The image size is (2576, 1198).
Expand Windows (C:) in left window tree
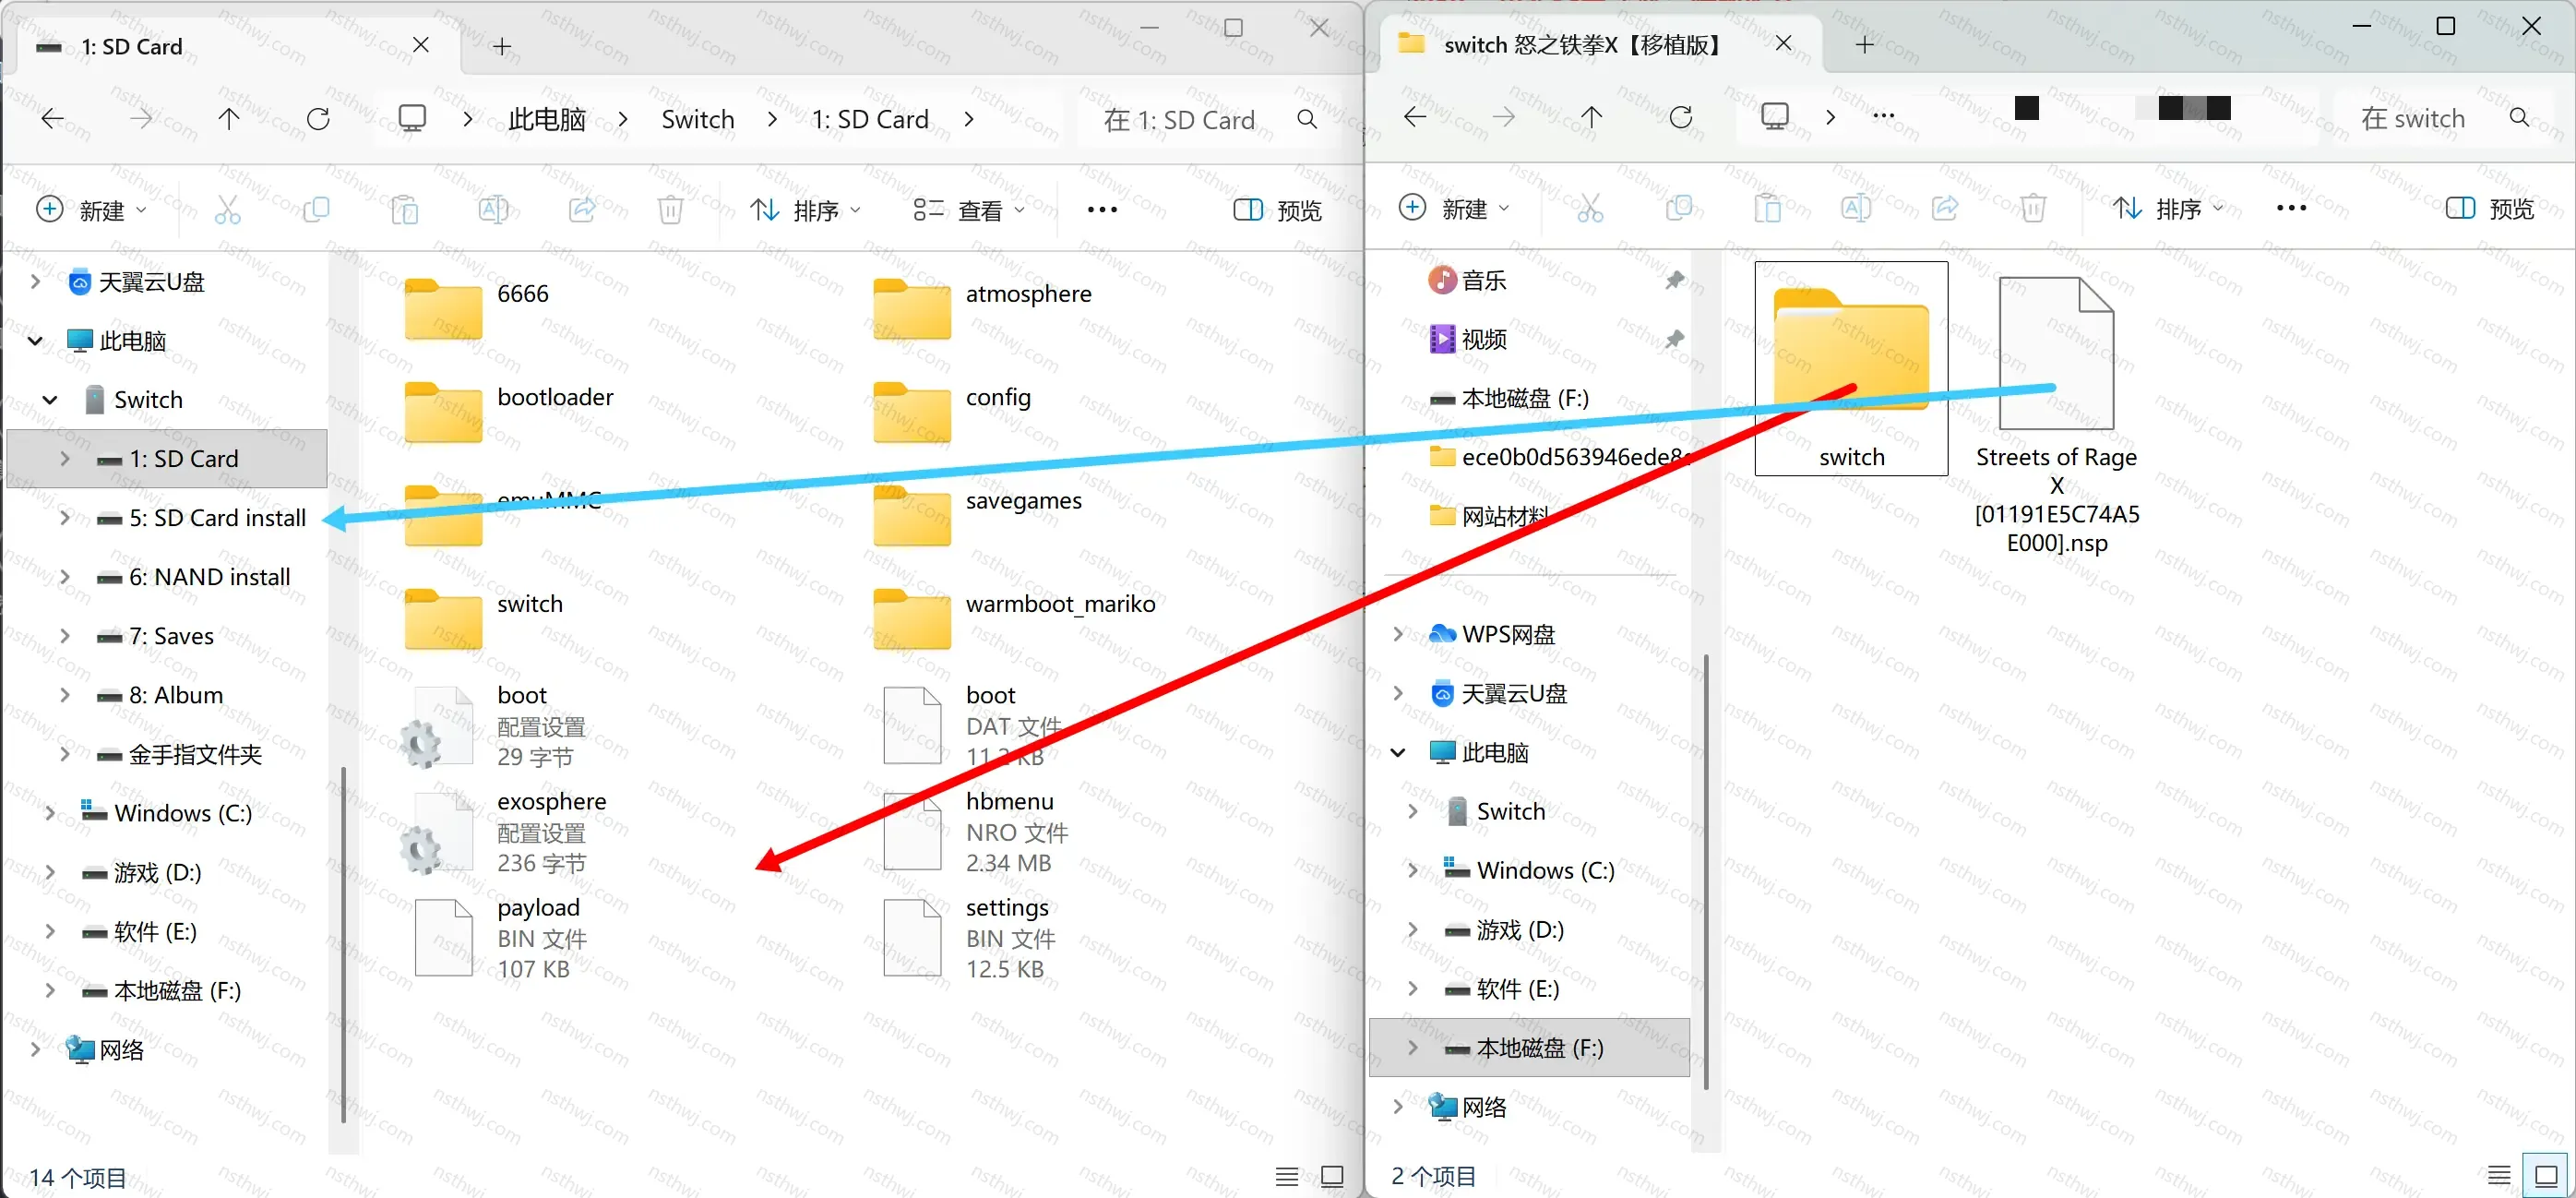(x=49, y=813)
